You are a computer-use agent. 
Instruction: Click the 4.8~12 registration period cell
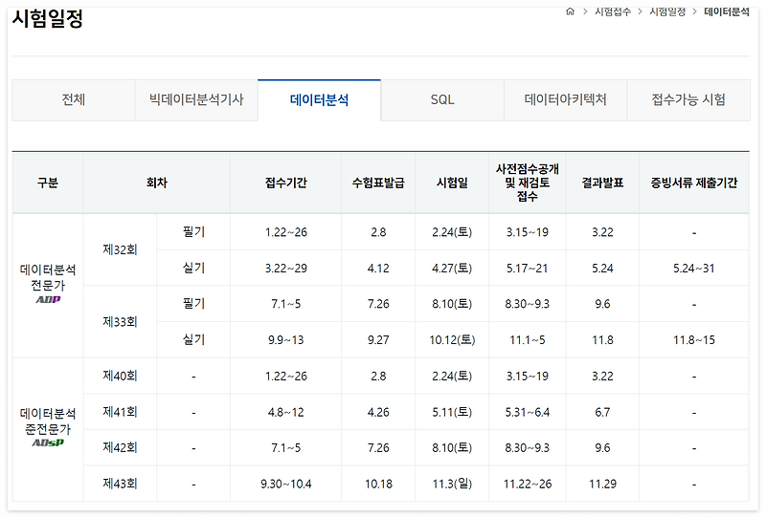pyautogui.click(x=285, y=412)
